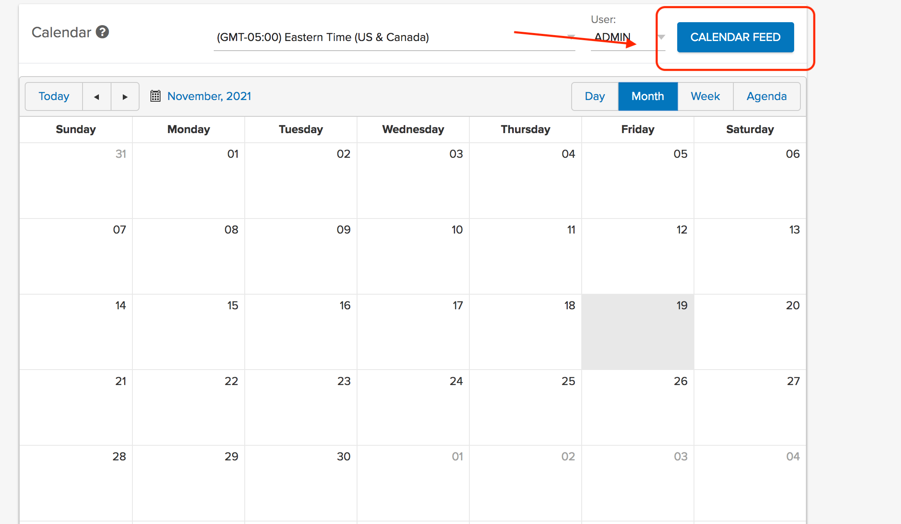Click the November, 2021 date link
The image size is (901, 524).
209,96
